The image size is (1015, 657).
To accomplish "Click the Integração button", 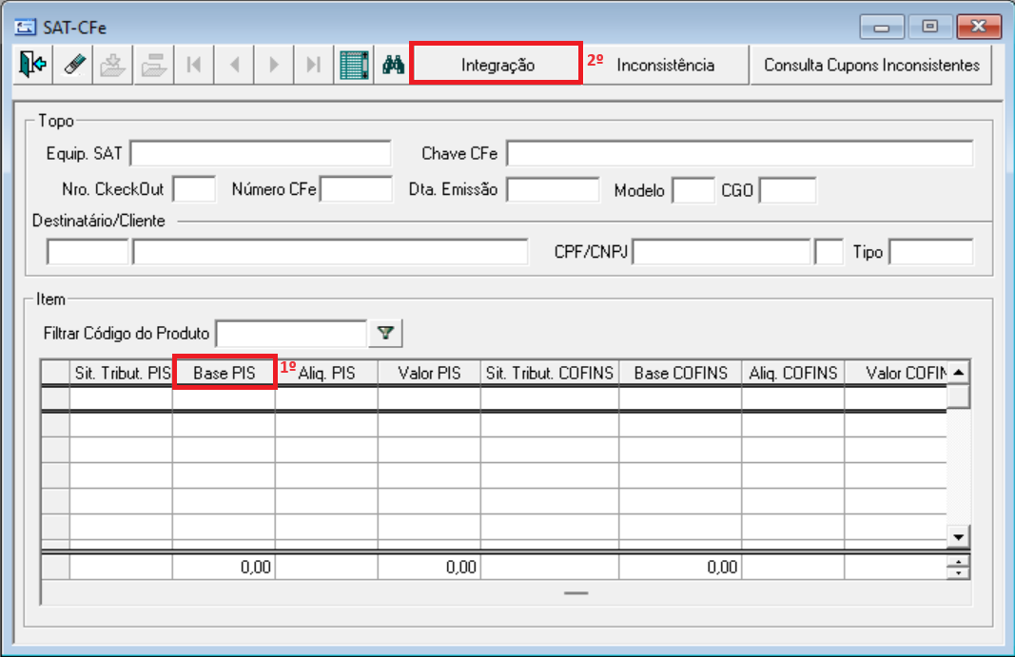I will point(498,65).
